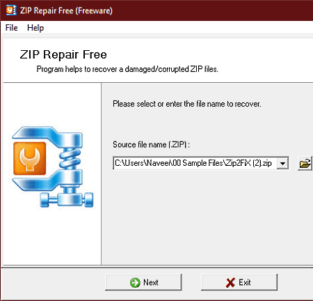Click the blue clamp vise graphic
The width and height of the screenshot is (313, 301).
(53, 167)
